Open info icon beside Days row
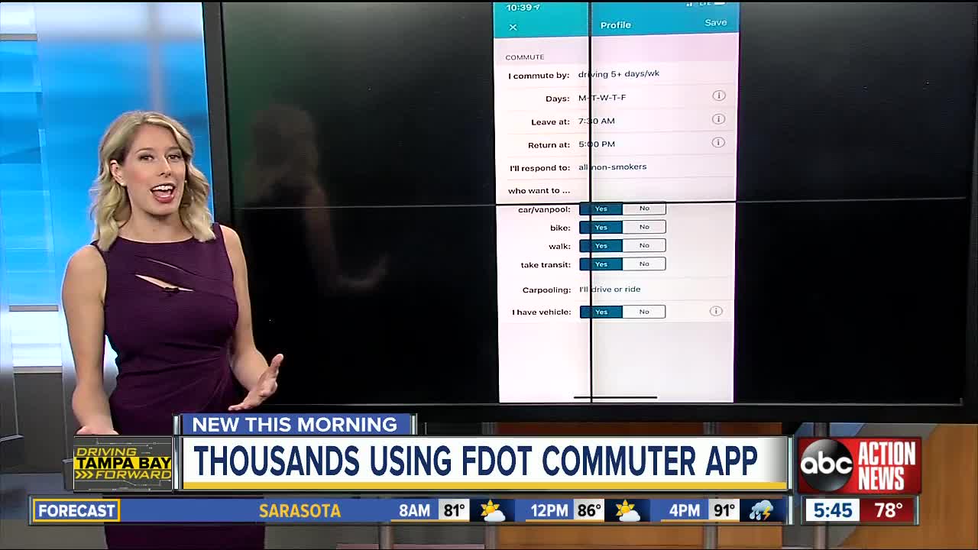 coord(718,95)
